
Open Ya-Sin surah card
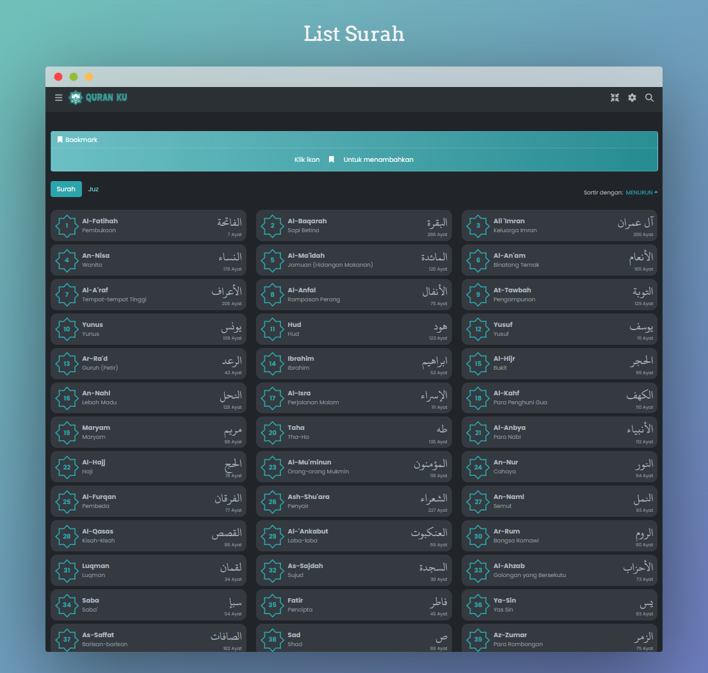(x=559, y=605)
